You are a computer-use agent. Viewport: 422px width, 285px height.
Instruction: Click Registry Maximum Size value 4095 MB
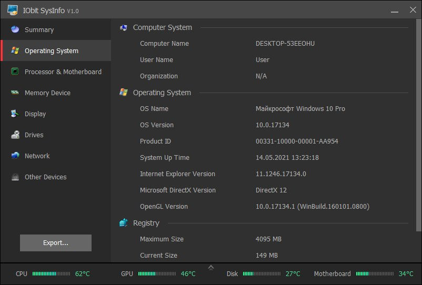(x=268, y=239)
